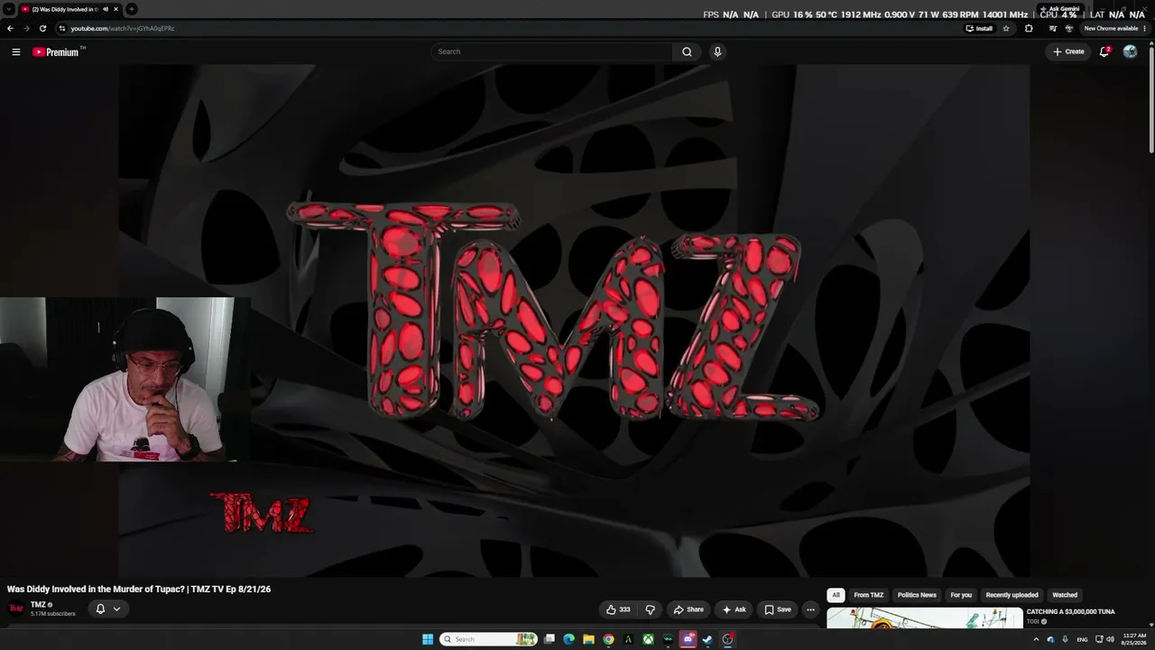Open the taskbar clock and date
1155x650 pixels.
[x=1133, y=639]
